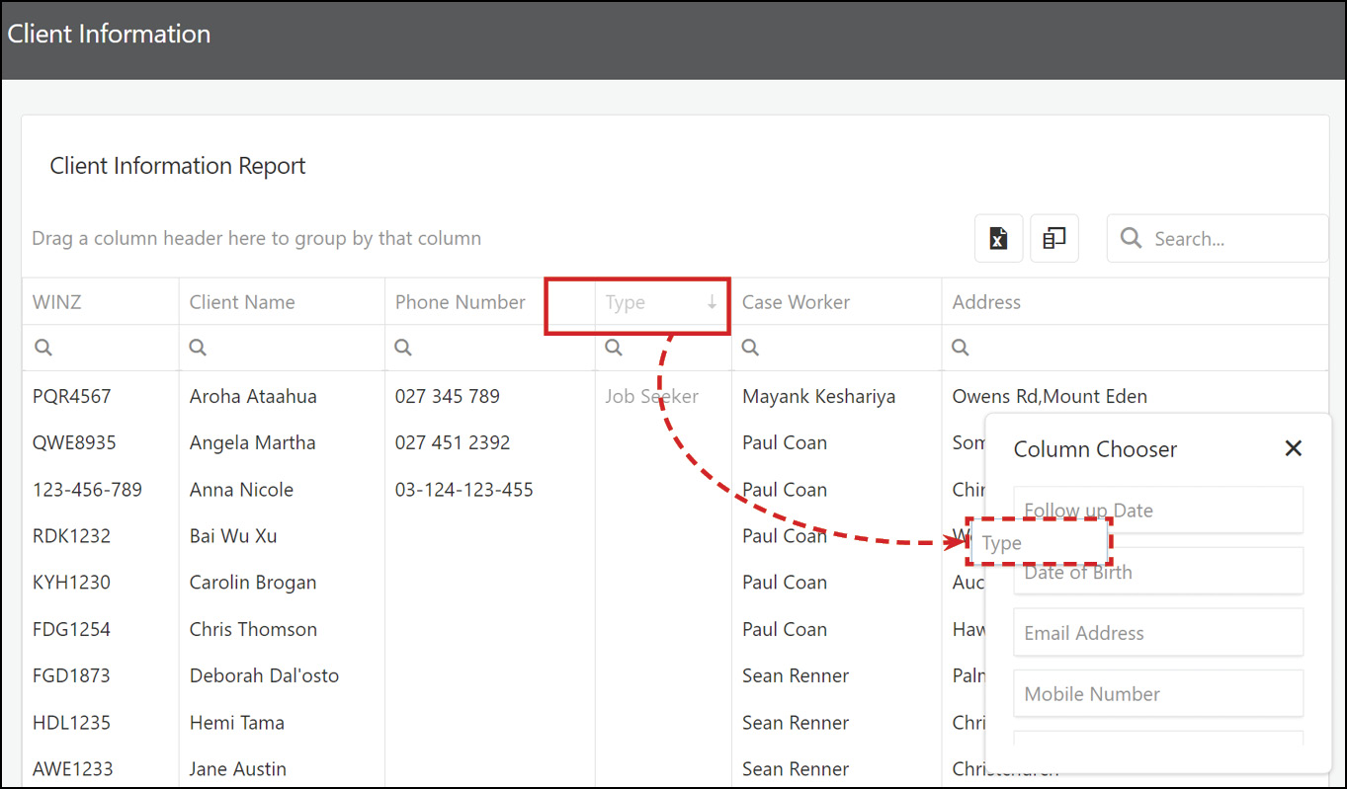Screen dimensions: 1347x789
Task: Click phone number 027 345 789
Action: tap(448, 396)
